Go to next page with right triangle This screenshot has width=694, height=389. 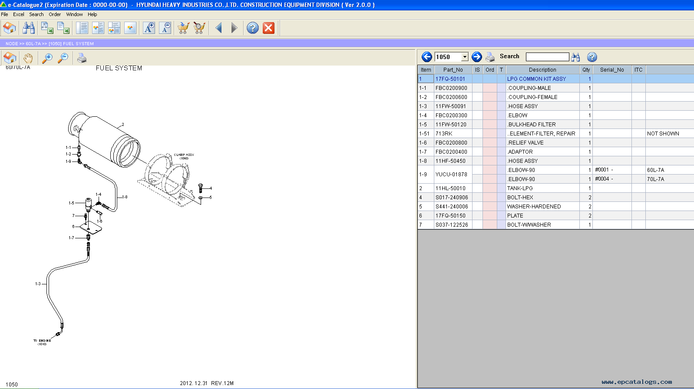coord(234,28)
